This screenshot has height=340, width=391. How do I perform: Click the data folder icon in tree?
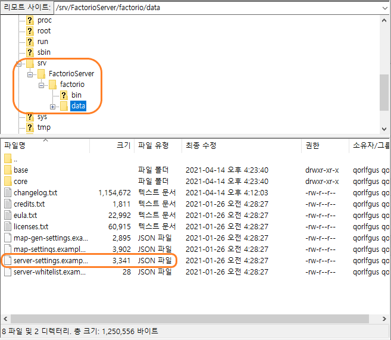click(64, 106)
